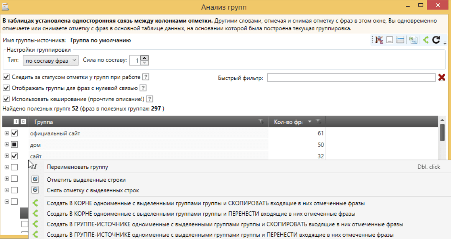Toggle 'Следить за статусом отметки у групп'
This screenshot has width=451, height=239.
6,77
